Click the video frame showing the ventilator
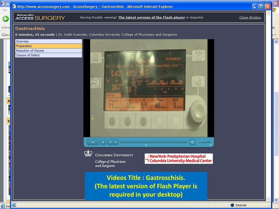The height and width of the screenshot is (209, 279). pyautogui.click(x=149, y=88)
